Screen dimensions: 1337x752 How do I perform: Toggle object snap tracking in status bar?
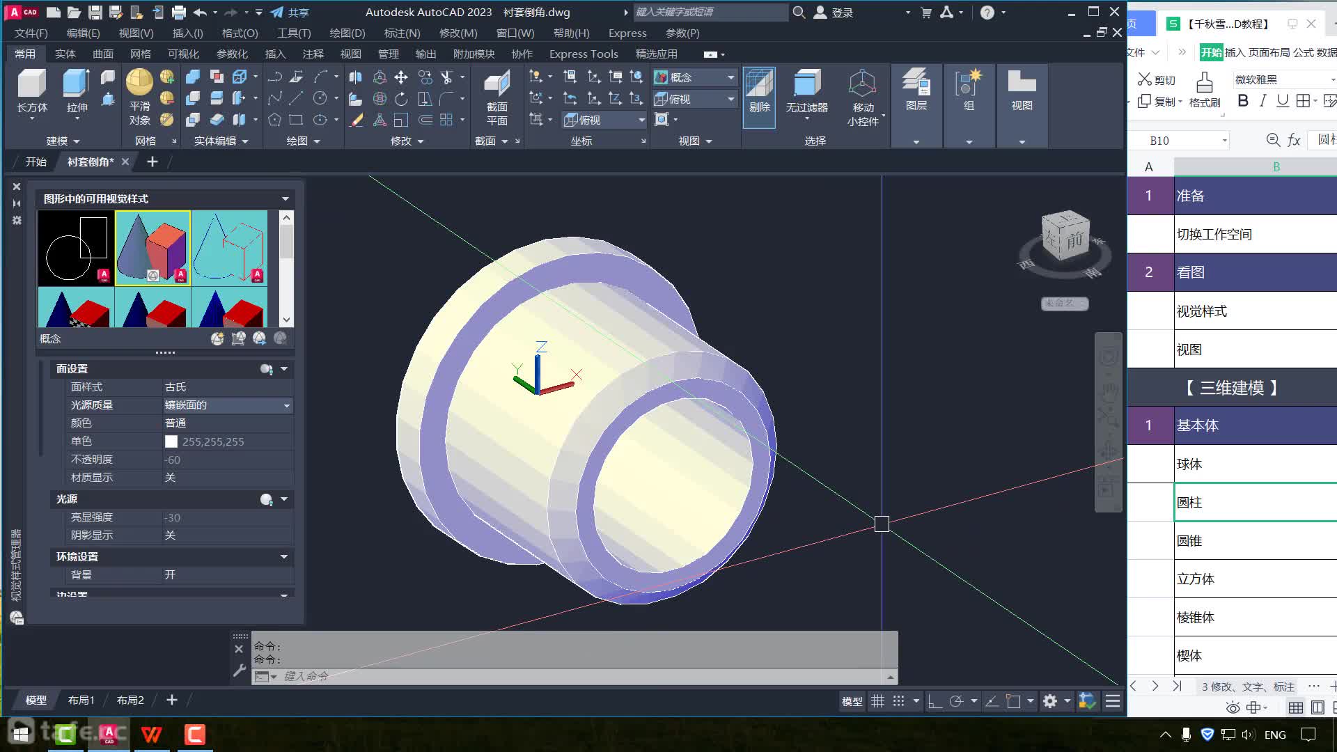(x=992, y=701)
